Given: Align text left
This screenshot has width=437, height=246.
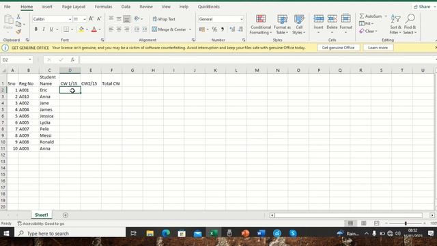Looking at the screenshot, I should pyautogui.click(x=111, y=29).
